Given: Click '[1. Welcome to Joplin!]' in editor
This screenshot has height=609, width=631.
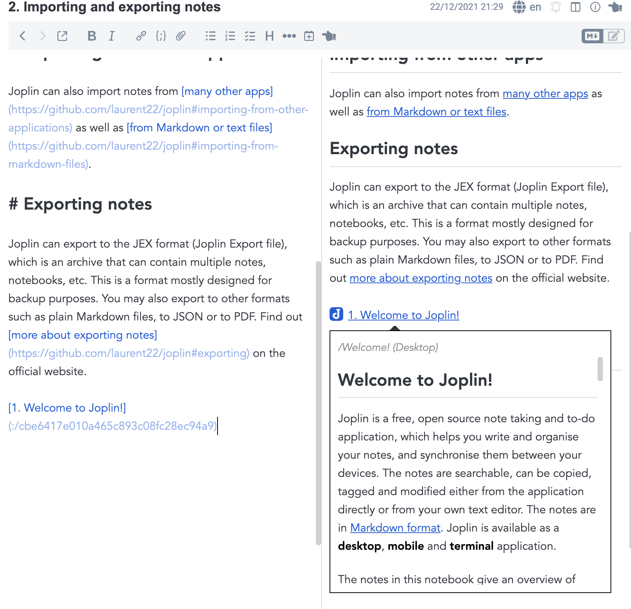Looking at the screenshot, I should tap(67, 408).
